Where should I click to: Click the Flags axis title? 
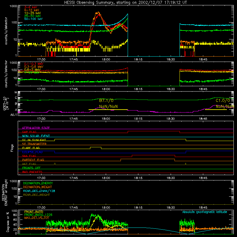point(12,148)
